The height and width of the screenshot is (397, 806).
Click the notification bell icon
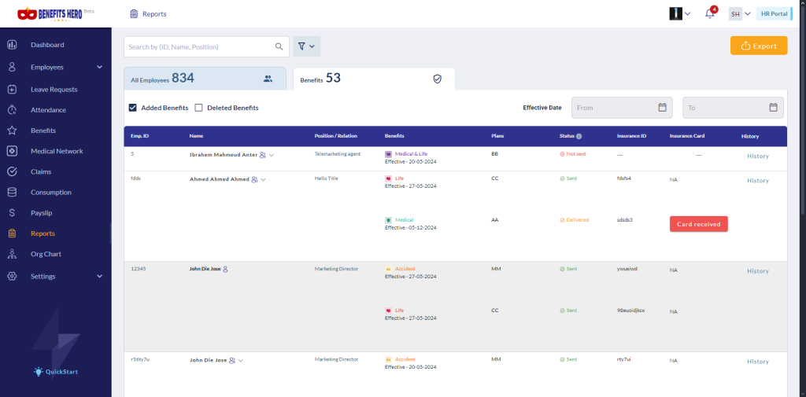pyautogui.click(x=710, y=13)
